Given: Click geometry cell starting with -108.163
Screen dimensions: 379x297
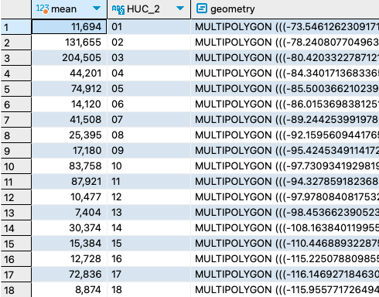Looking at the screenshot, I should (x=285, y=228).
